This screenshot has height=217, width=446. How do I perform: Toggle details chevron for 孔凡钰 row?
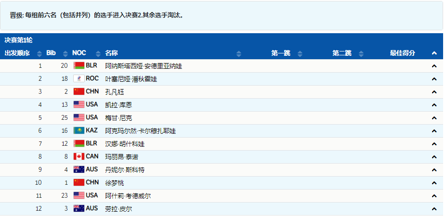click(x=434, y=92)
